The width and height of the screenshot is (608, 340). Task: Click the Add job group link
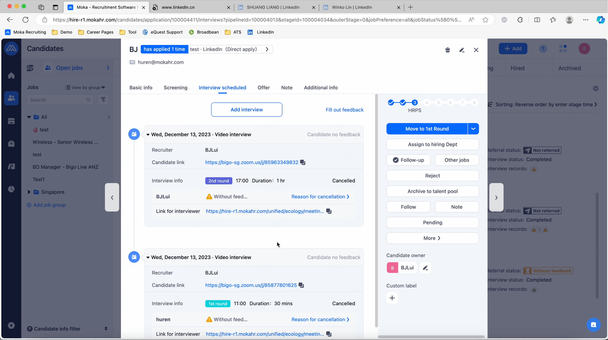(46, 205)
